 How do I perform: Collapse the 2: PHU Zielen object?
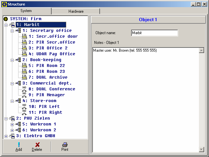tap(6, 119)
